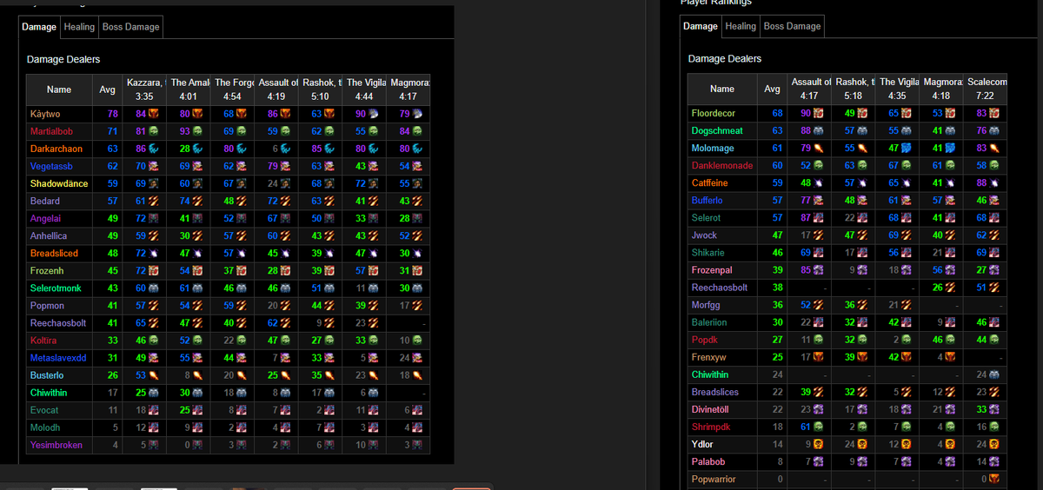This screenshot has width=1043, height=490.
Task: Click spec icon in Angelai's Kazzara cell
Action: coord(153,218)
